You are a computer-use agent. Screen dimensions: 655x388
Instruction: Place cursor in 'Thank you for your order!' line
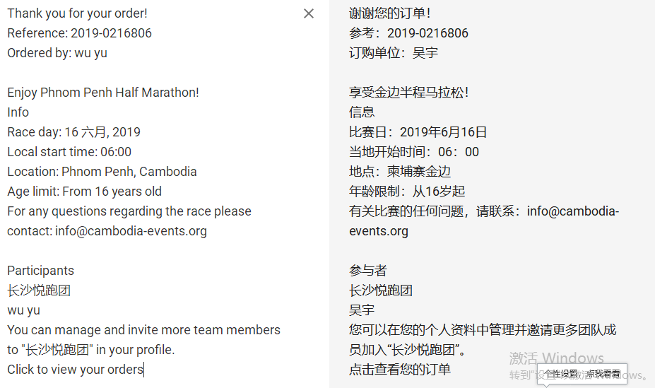click(x=77, y=13)
